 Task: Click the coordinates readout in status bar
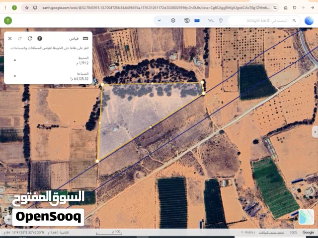point(28,233)
